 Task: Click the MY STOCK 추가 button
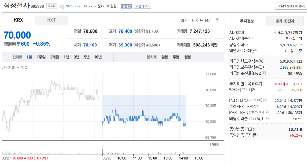[x=291, y=6]
